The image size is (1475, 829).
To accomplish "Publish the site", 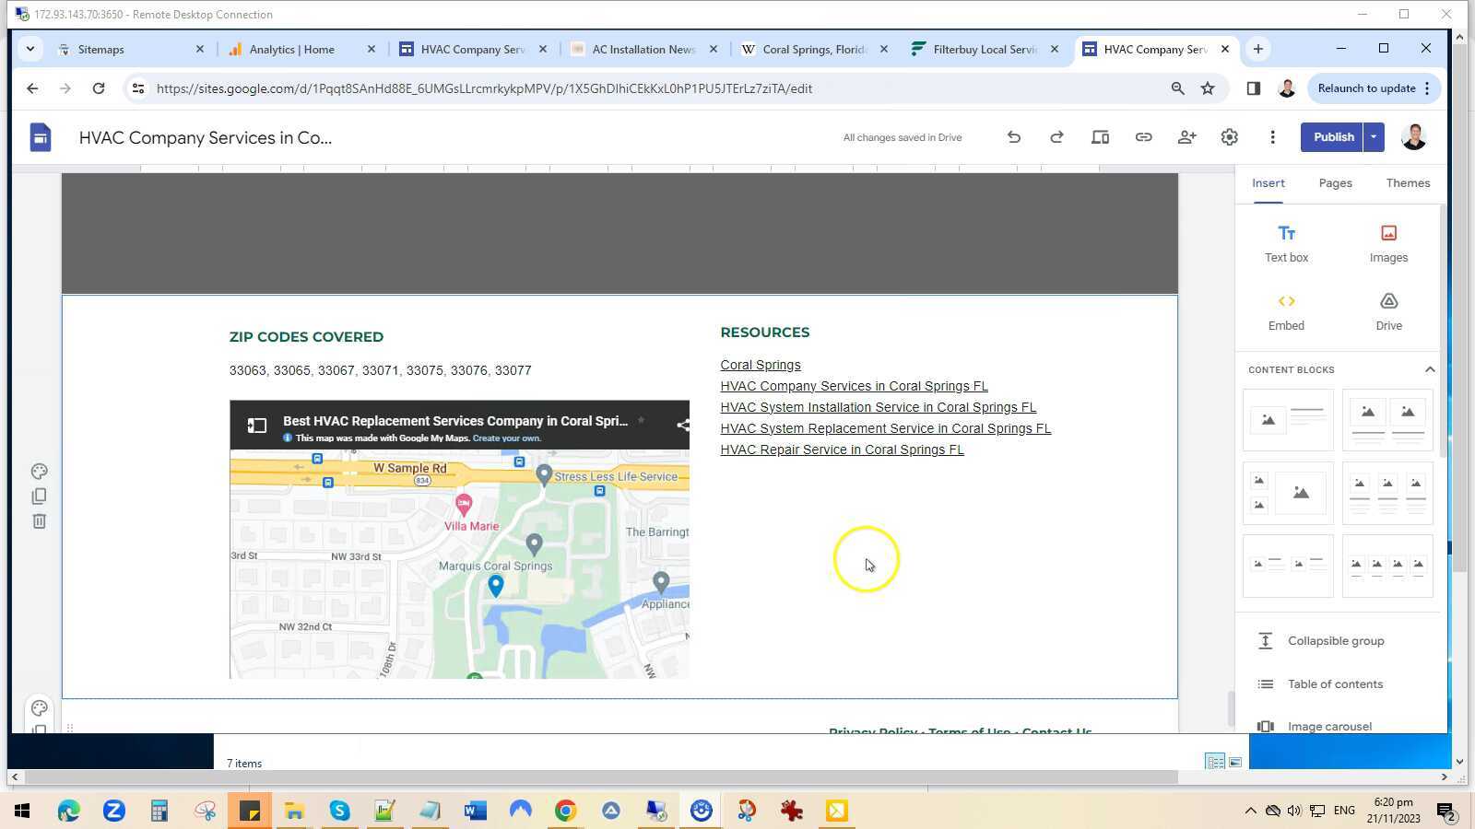I will click(x=1332, y=136).
